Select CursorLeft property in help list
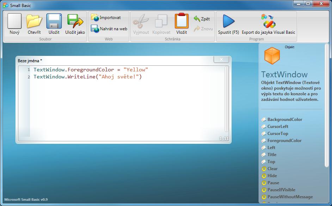332x206 pixels. coord(278,126)
